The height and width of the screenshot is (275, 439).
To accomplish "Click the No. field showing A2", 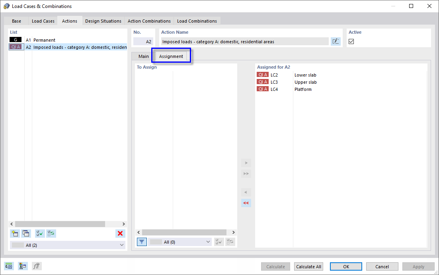I will pyautogui.click(x=143, y=42).
